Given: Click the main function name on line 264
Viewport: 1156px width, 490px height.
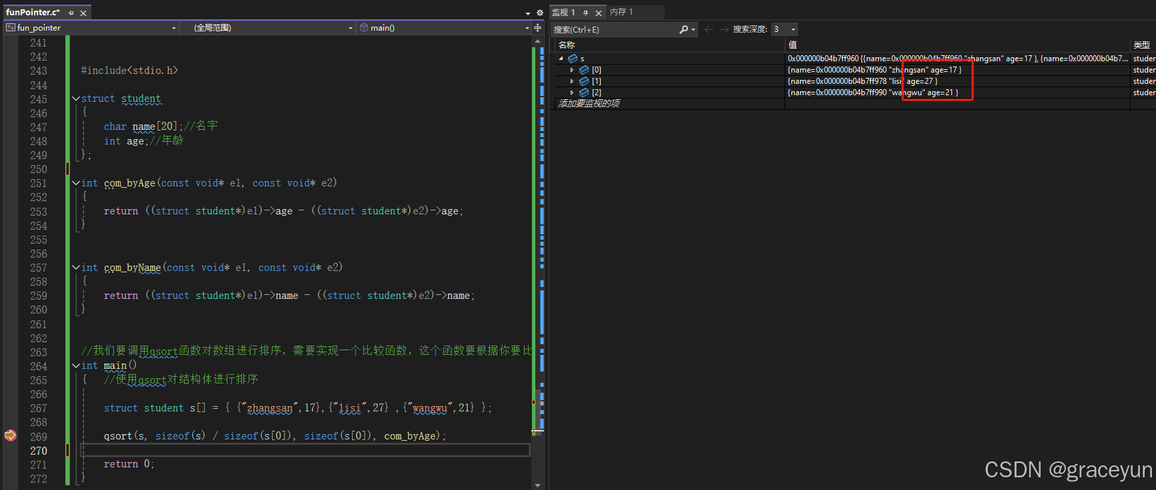Looking at the screenshot, I should (115, 366).
